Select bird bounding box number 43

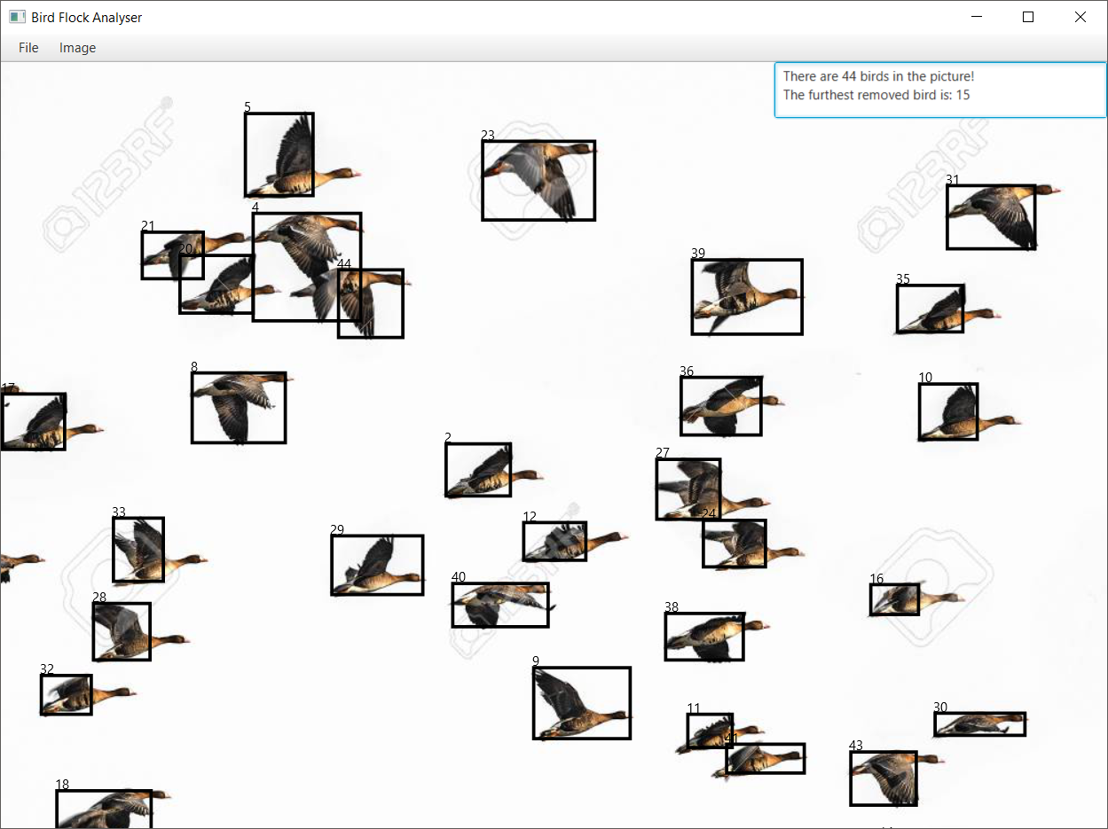pos(883,778)
